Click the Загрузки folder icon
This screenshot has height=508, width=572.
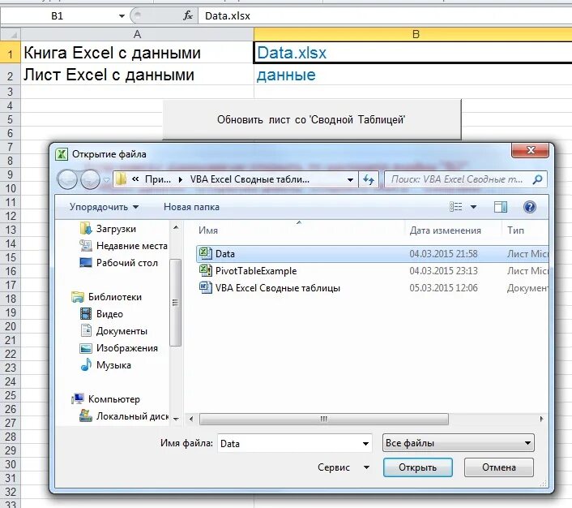[86, 228]
